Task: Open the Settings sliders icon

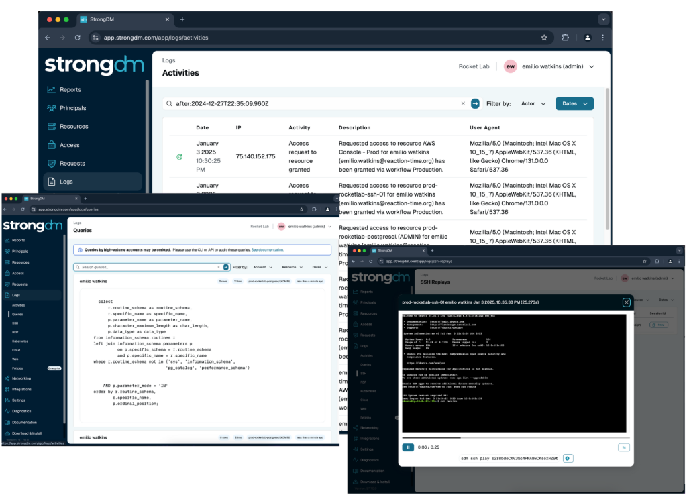Action: coord(6,401)
